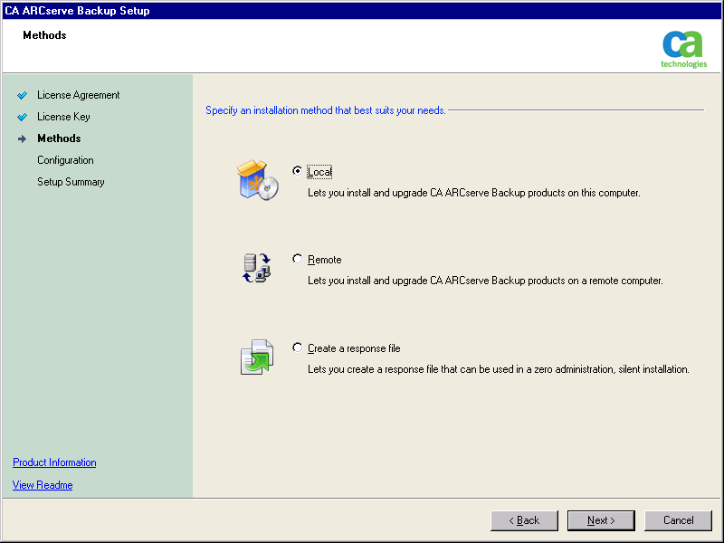Click the Next button
This screenshot has width=724, height=543.
point(600,520)
